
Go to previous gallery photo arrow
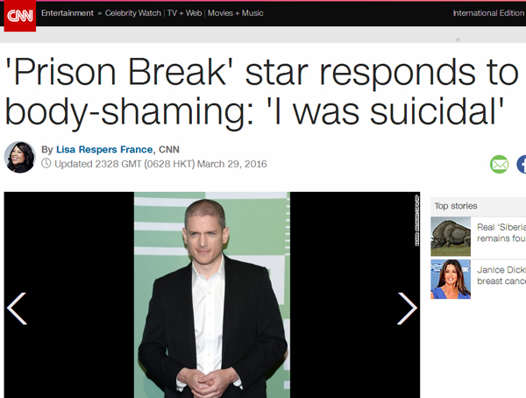coord(17,309)
